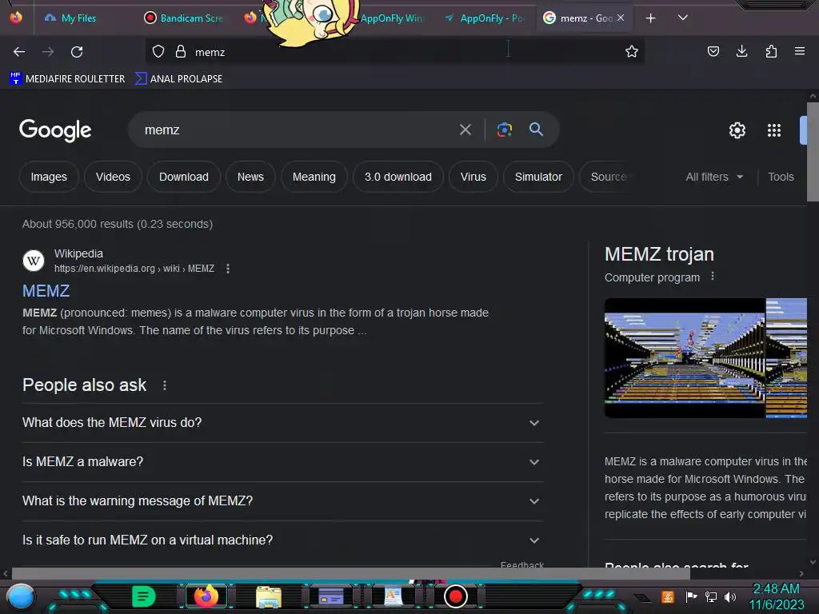List all tabs with the chevron button
The image size is (819, 614).
click(682, 18)
